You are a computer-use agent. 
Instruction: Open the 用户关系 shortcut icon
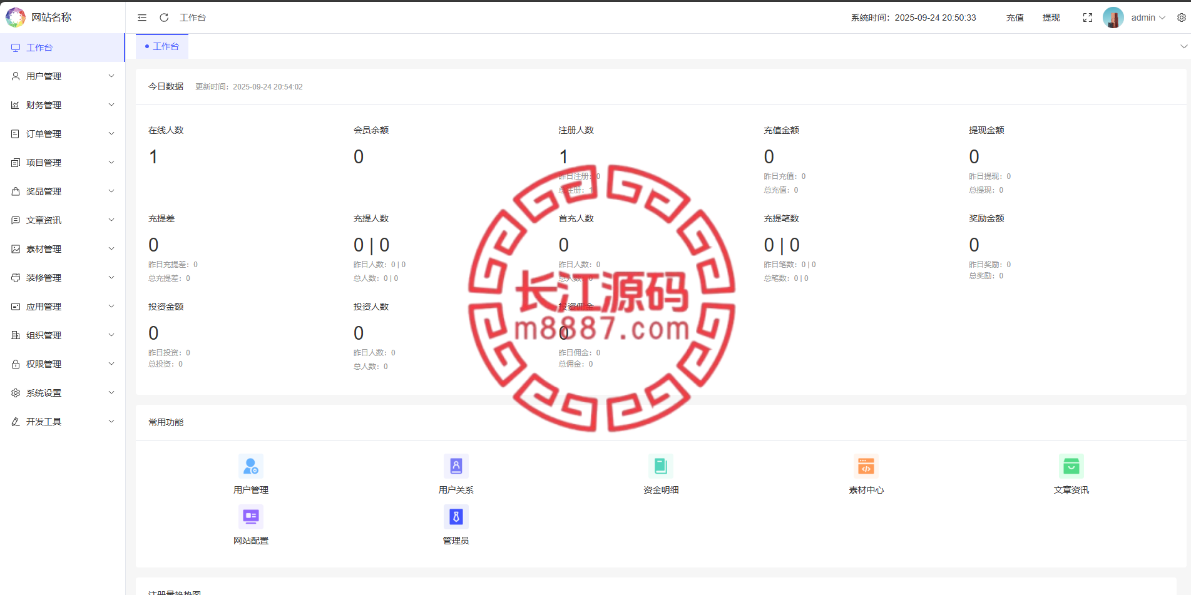click(x=456, y=466)
